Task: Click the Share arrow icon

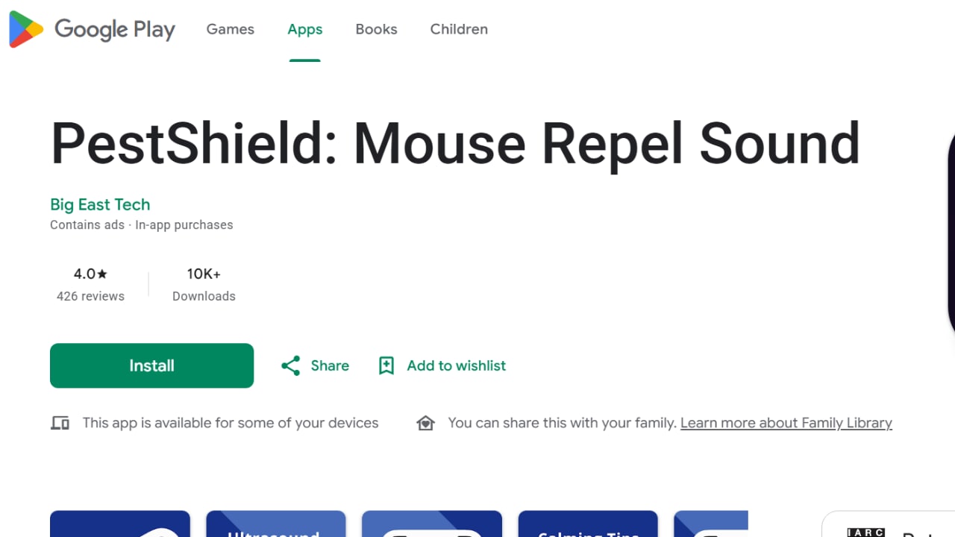Action: (x=290, y=365)
